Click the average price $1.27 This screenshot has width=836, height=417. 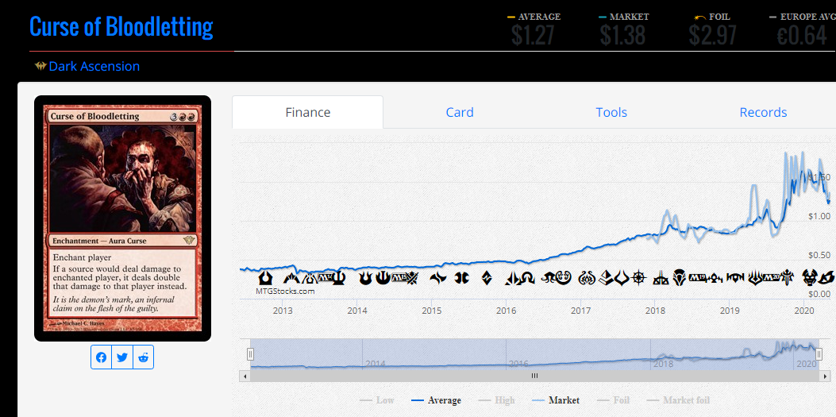pyautogui.click(x=534, y=35)
